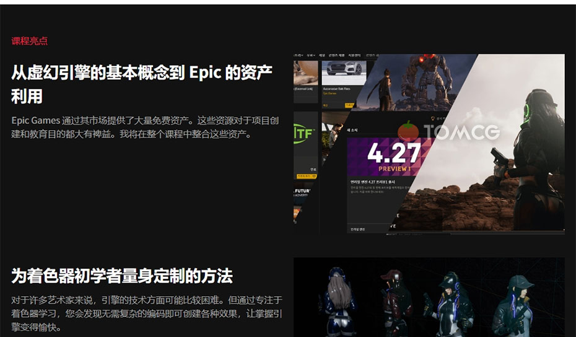Open the Unreal 4.27 preview collage image
Viewport: 576px width, 337px height.
click(429, 144)
